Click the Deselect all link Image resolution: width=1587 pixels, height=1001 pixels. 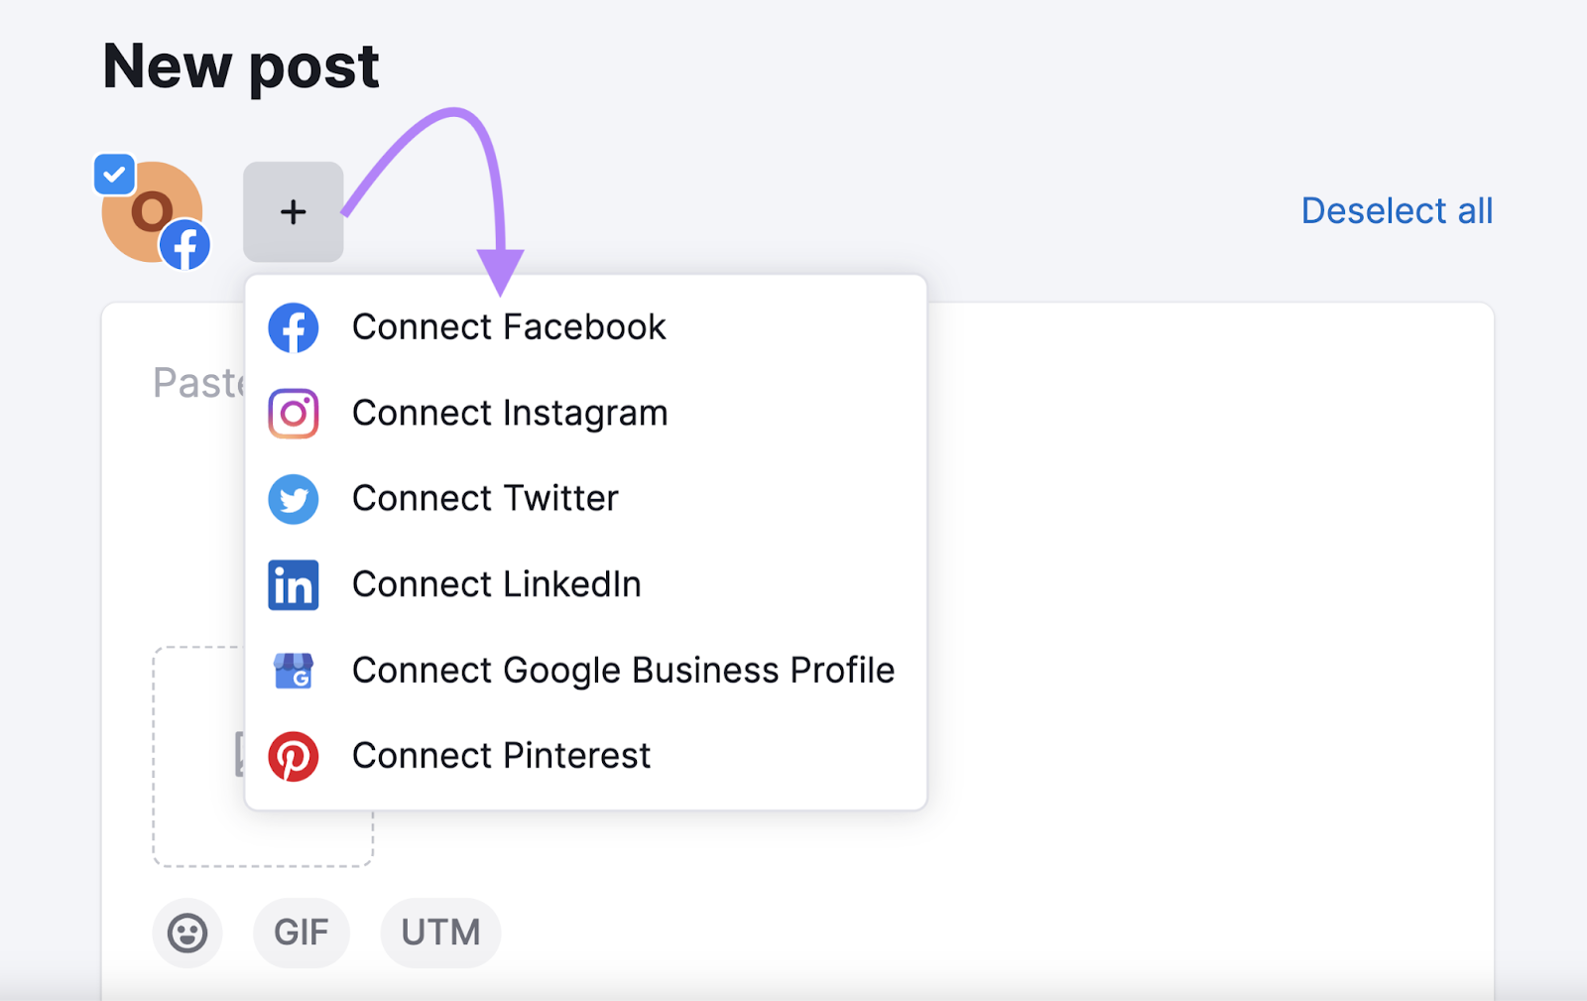pyautogui.click(x=1397, y=210)
